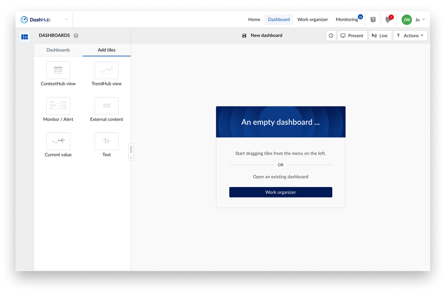Select the TrendHub view tile
446x289 pixels.
(x=106, y=70)
